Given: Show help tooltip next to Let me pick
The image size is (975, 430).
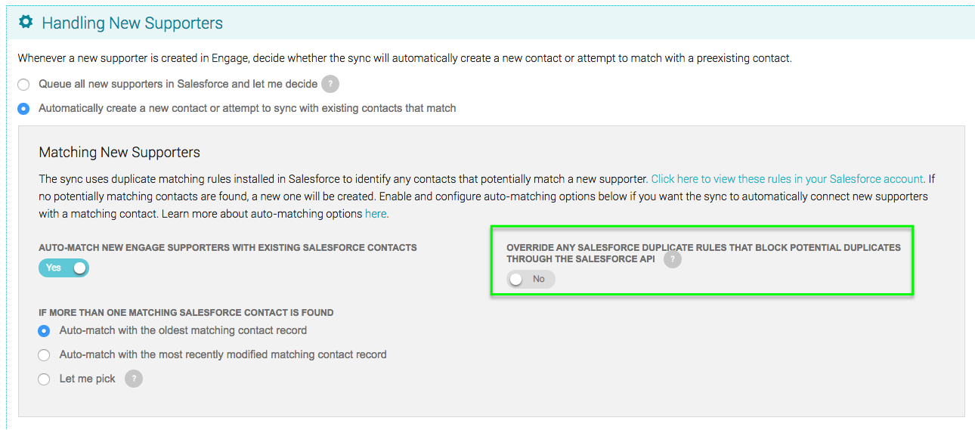Looking at the screenshot, I should 134,379.
